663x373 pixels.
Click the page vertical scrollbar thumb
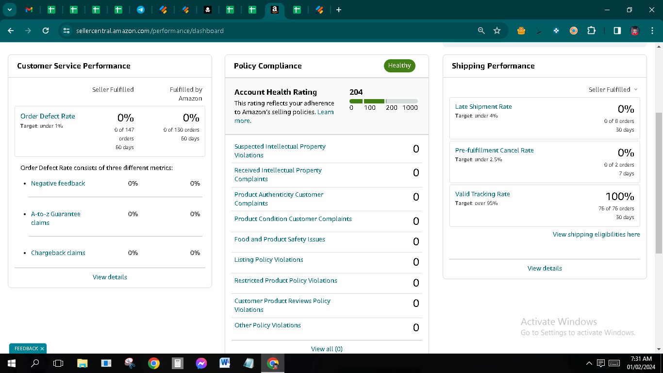(659, 183)
